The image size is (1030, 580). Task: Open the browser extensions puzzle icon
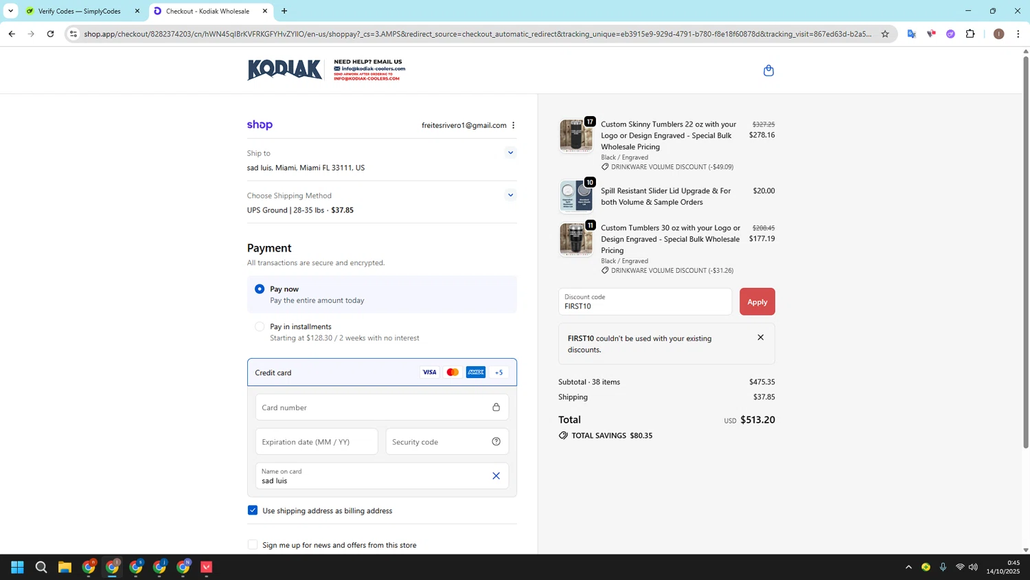970,34
